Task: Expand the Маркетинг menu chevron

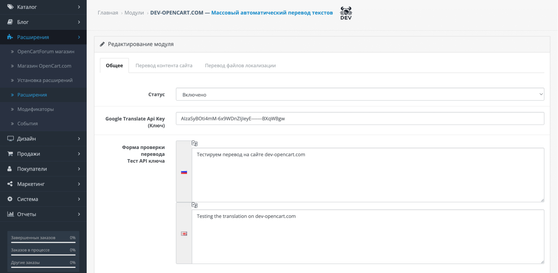Action: (79, 184)
